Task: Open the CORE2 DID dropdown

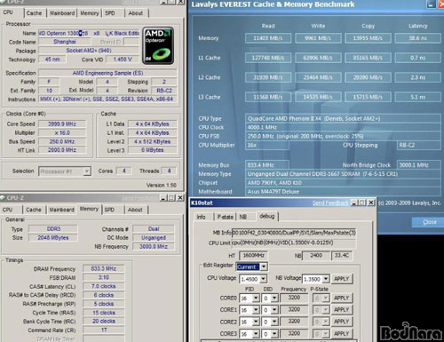Action: 275,322
